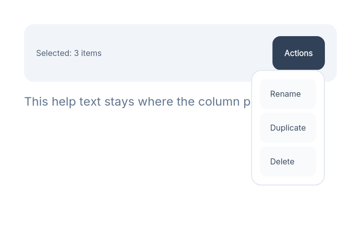Viewport: 361px width, 251px height.
Task: Click the help text below the toolbar
Action: coord(135,102)
